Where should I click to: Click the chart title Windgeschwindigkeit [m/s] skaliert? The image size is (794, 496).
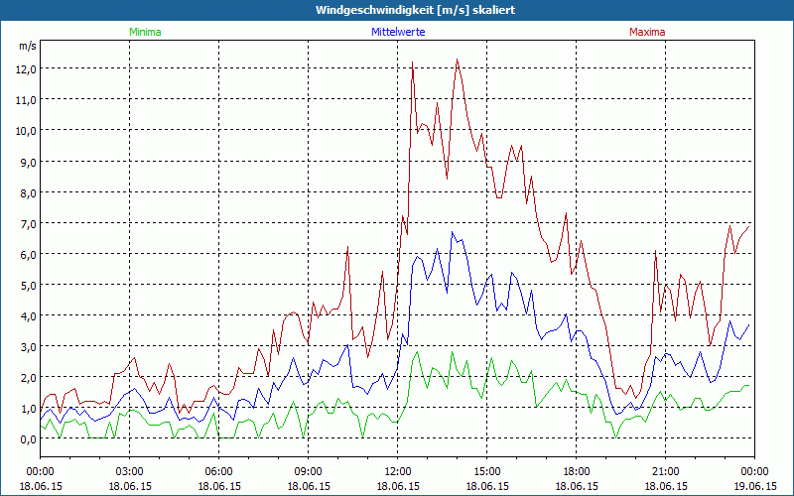click(x=415, y=10)
